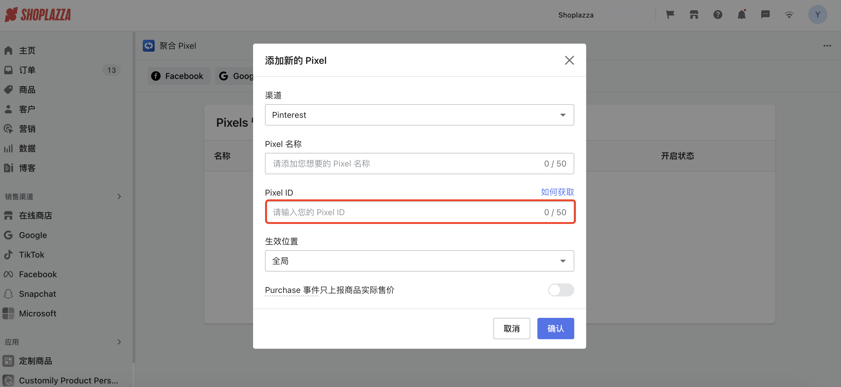
Task: Open the three-dot more menu
Action: 827,46
